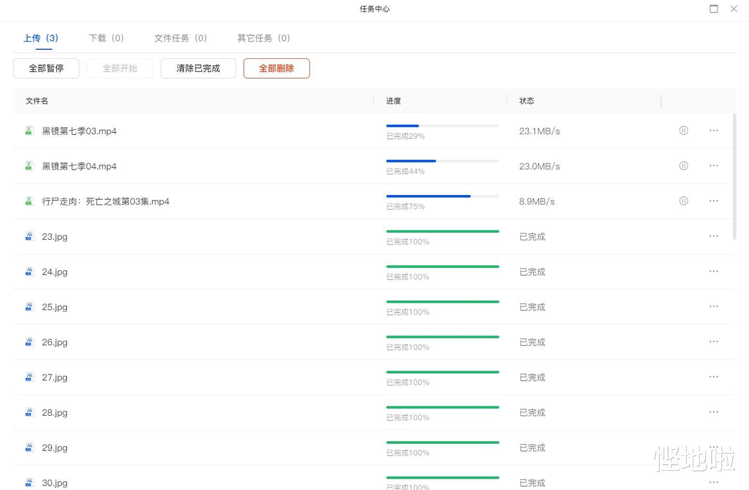Click the image icon next to 28.jpg
This screenshot has width=749, height=490.
(29, 412)
